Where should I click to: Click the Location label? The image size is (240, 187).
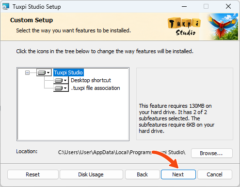[x=27, y=151]
